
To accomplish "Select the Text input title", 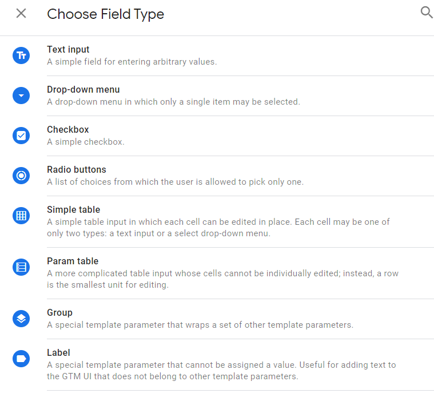I will (x=68, y=50).
